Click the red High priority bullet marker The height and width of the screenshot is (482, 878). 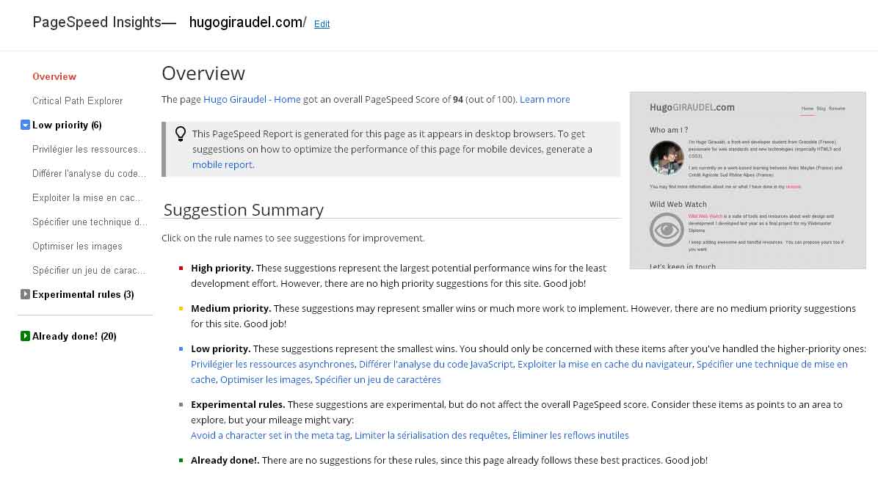(x=181, y=269)
